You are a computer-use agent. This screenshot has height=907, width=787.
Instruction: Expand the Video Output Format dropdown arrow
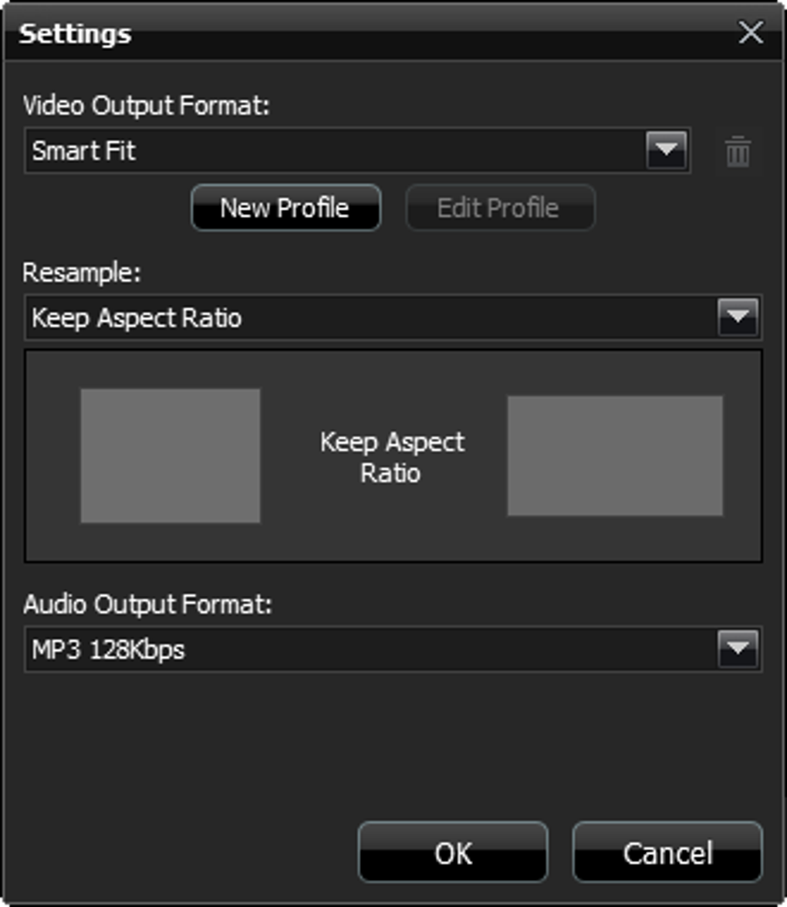666,150
